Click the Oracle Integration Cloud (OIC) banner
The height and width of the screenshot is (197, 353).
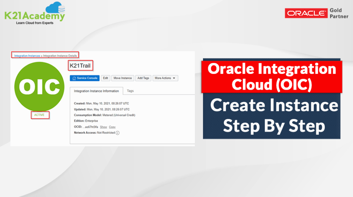272,77
